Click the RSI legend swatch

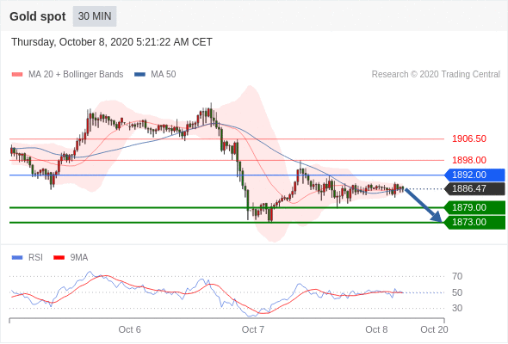point(17,258)
